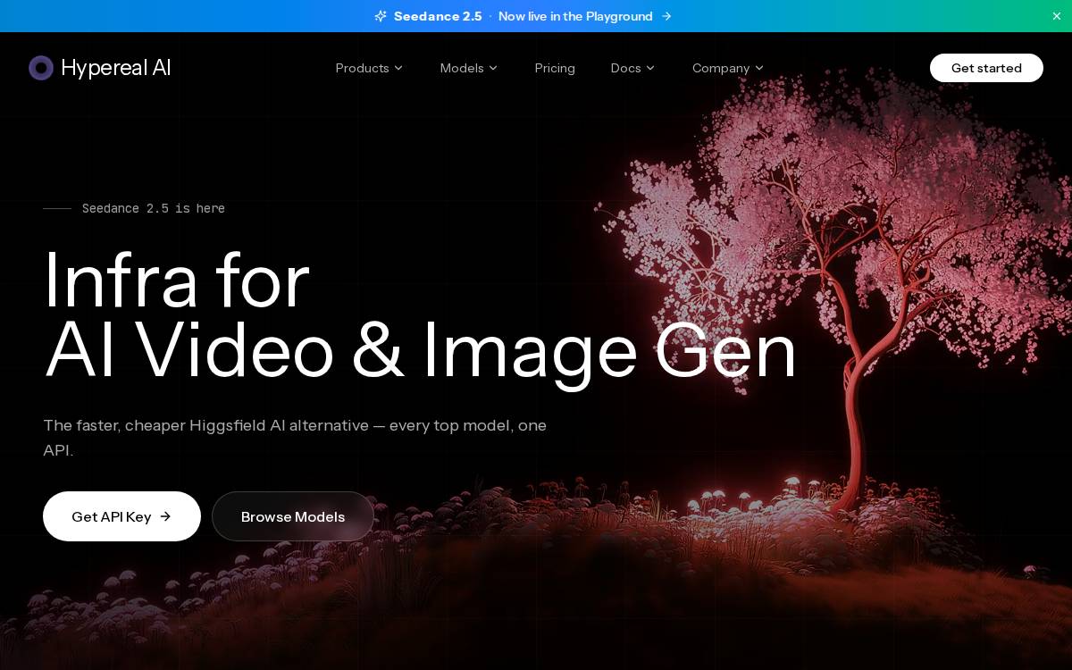Expand the Products menu chevron
Image resolution: width=1072 pixels, height=670 pixels.
pos(398,68)
